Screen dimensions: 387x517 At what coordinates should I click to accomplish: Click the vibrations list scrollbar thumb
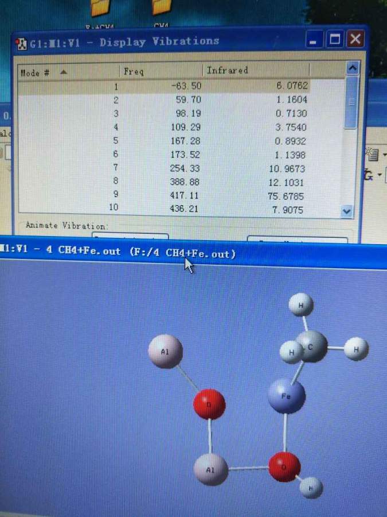[x=352, y=103]
